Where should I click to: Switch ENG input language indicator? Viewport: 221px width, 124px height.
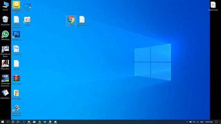click(x=202, y=122)
